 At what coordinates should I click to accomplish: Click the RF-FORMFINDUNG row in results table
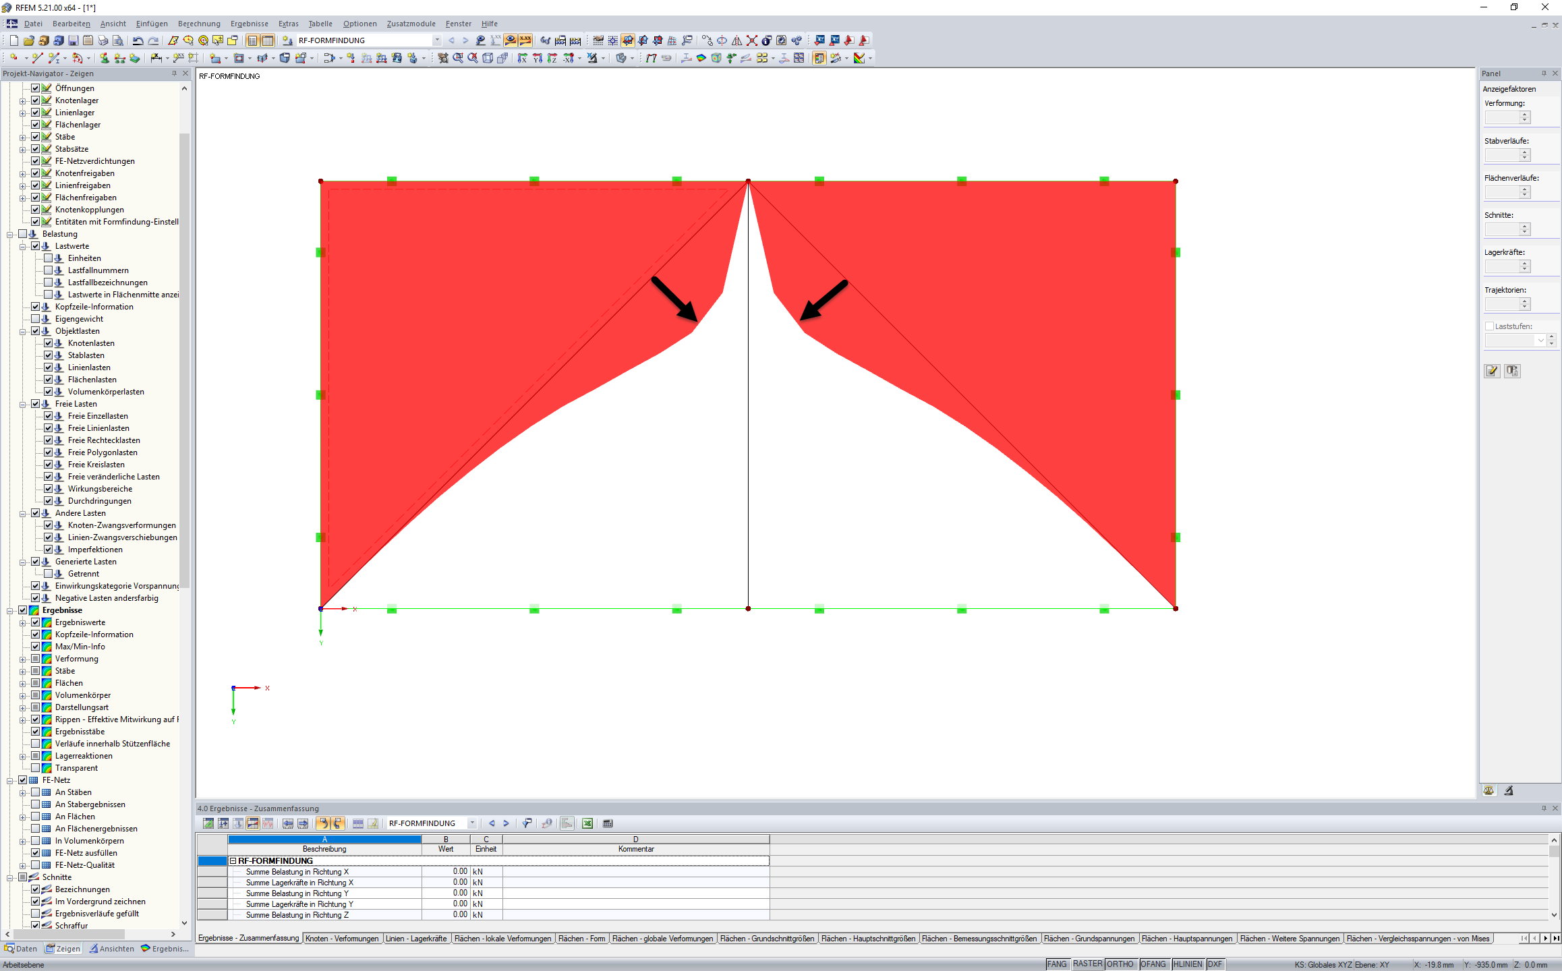click(x=275, y=861)
